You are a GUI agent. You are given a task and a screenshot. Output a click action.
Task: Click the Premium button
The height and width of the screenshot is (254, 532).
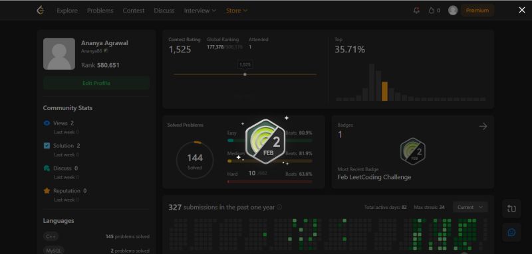click(x=477, y=11)
